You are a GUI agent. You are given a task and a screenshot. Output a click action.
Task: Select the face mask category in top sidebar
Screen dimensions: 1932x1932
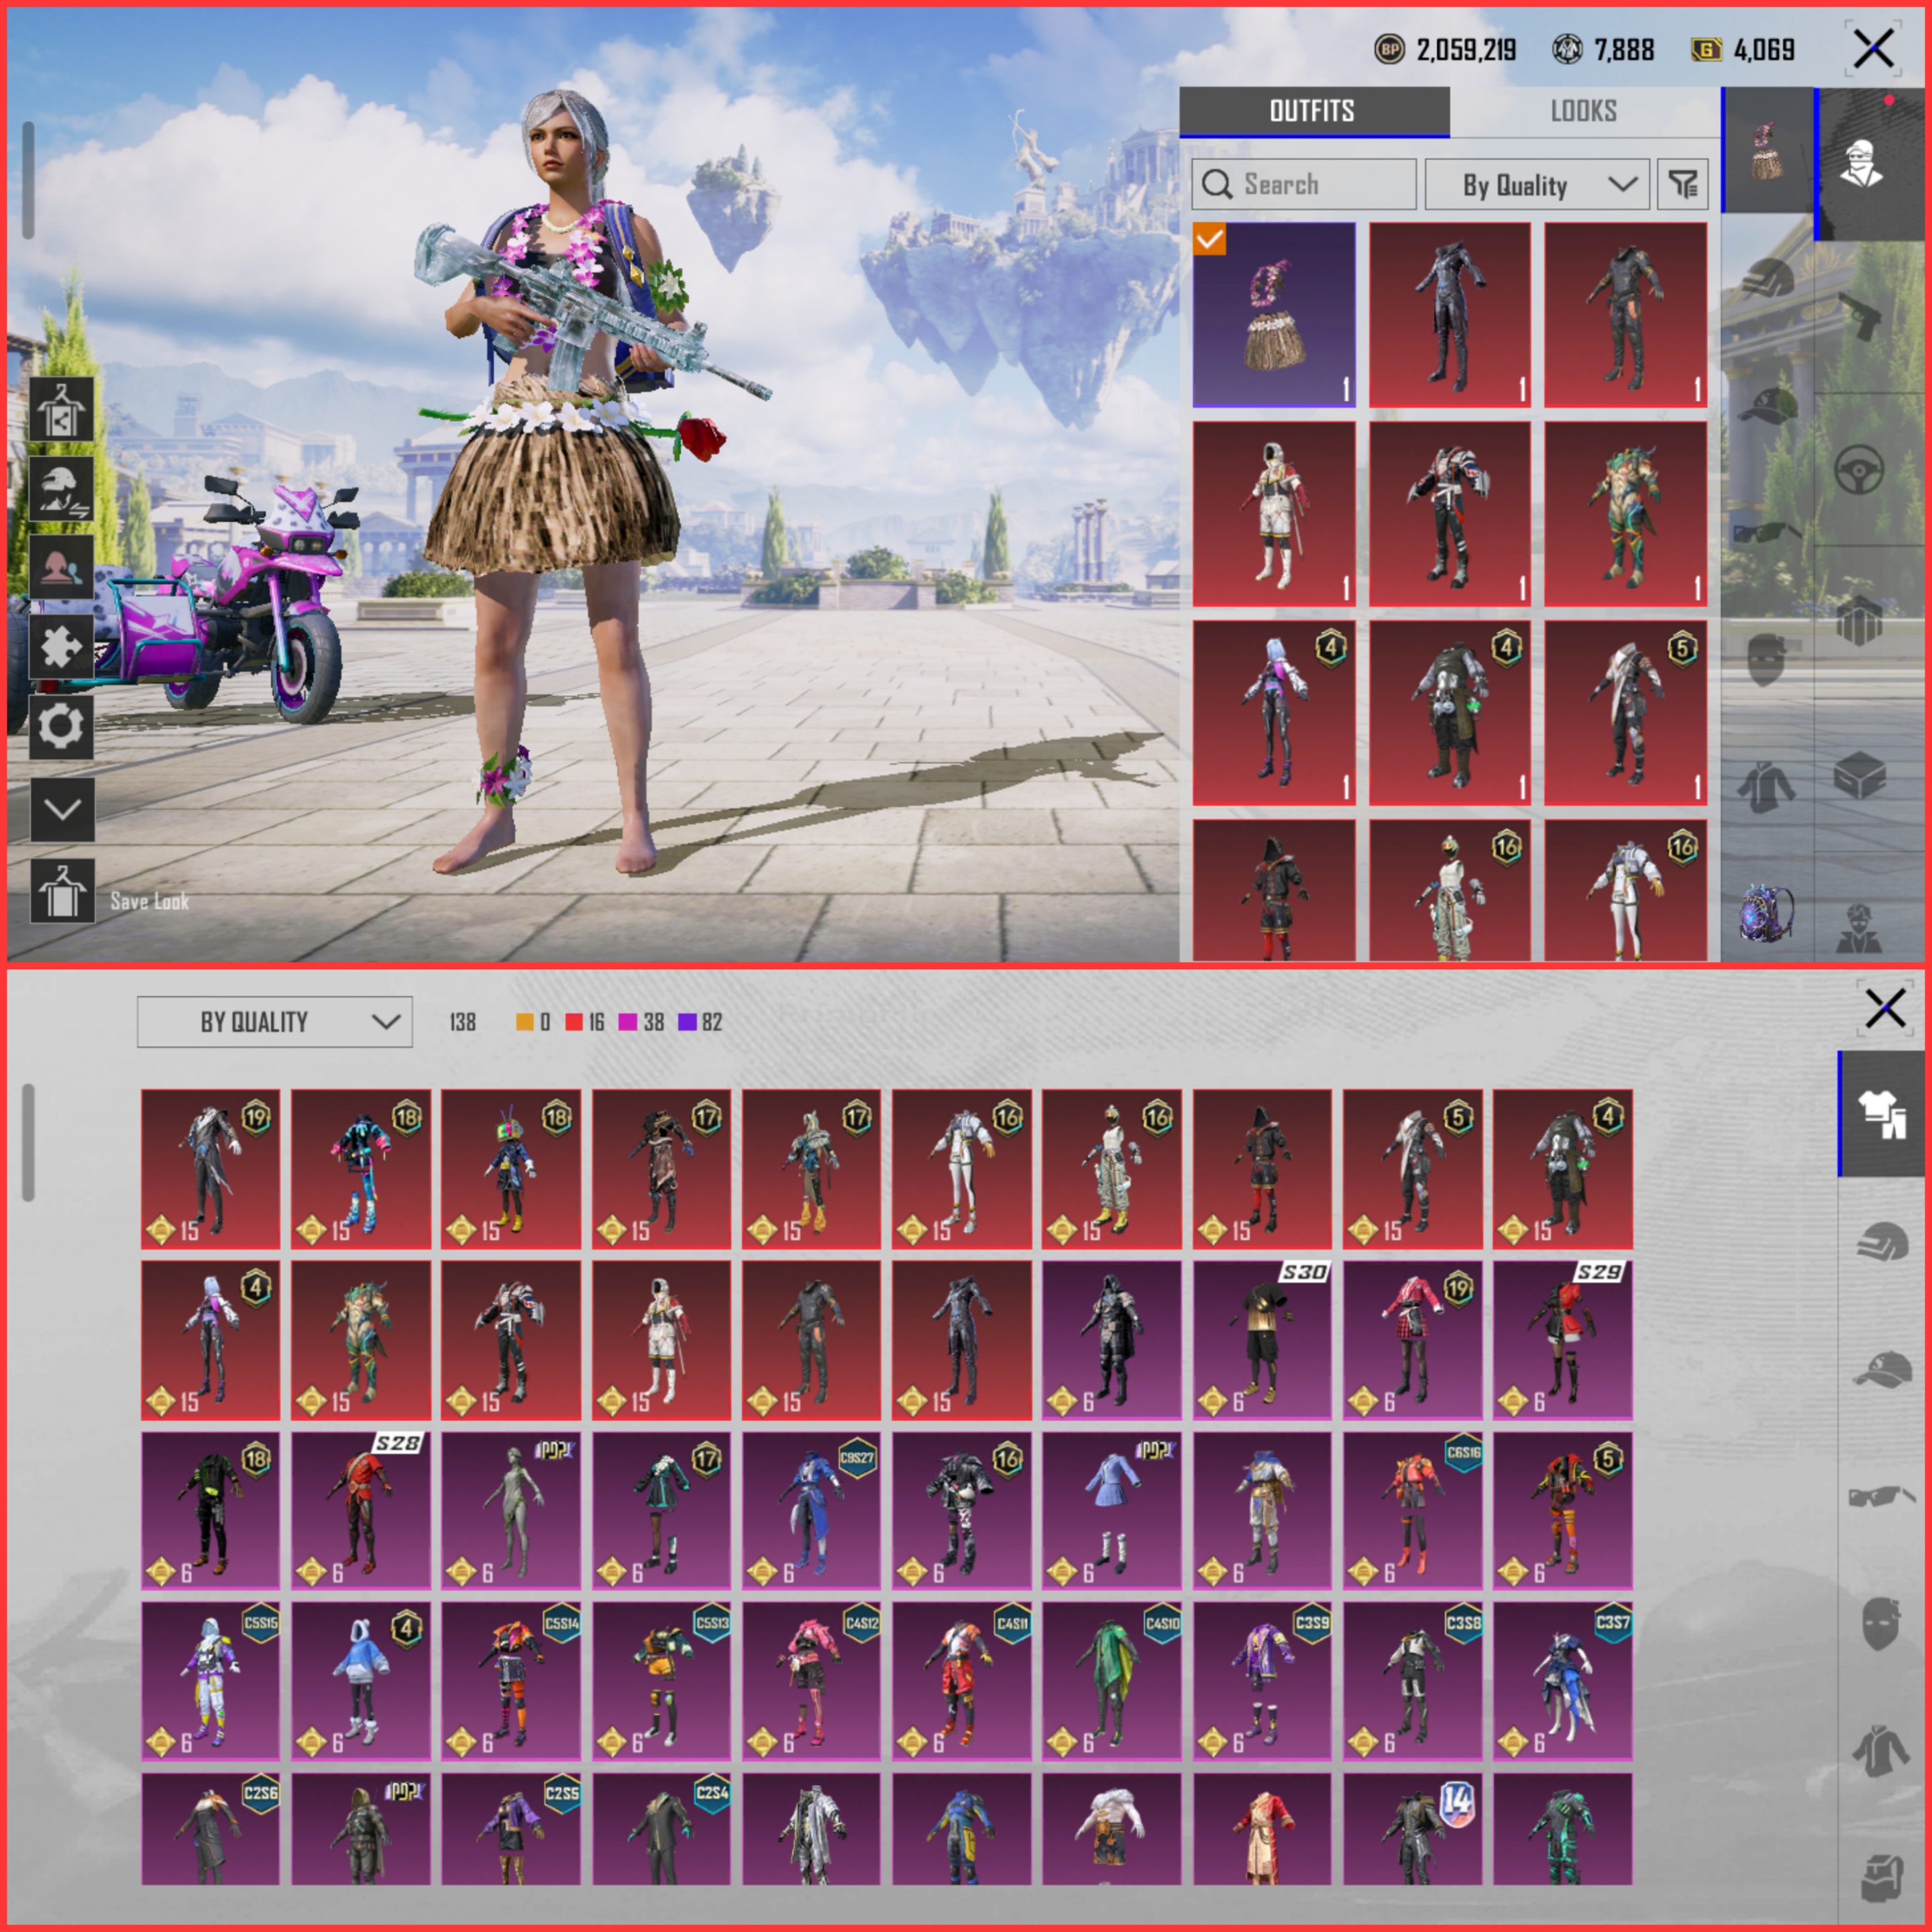coord(1766,660)
